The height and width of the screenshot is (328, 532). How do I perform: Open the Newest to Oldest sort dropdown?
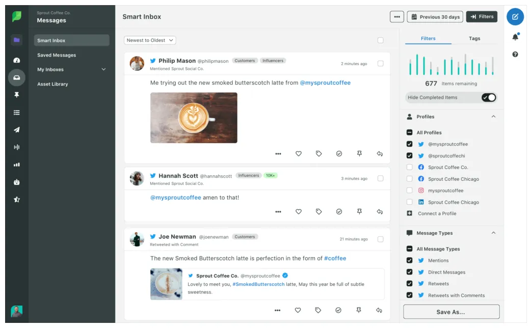[x=150, y=40]
